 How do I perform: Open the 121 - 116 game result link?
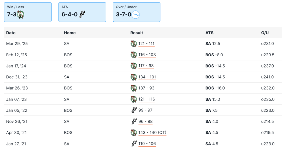coord(147,99)
